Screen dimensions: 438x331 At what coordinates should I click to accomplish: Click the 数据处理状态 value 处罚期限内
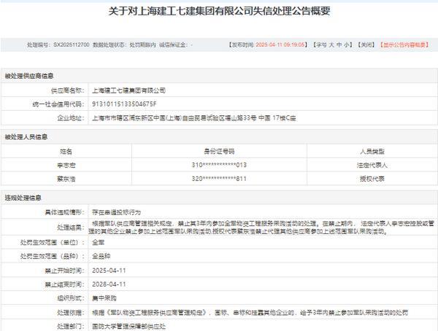(x=142, y=44)
